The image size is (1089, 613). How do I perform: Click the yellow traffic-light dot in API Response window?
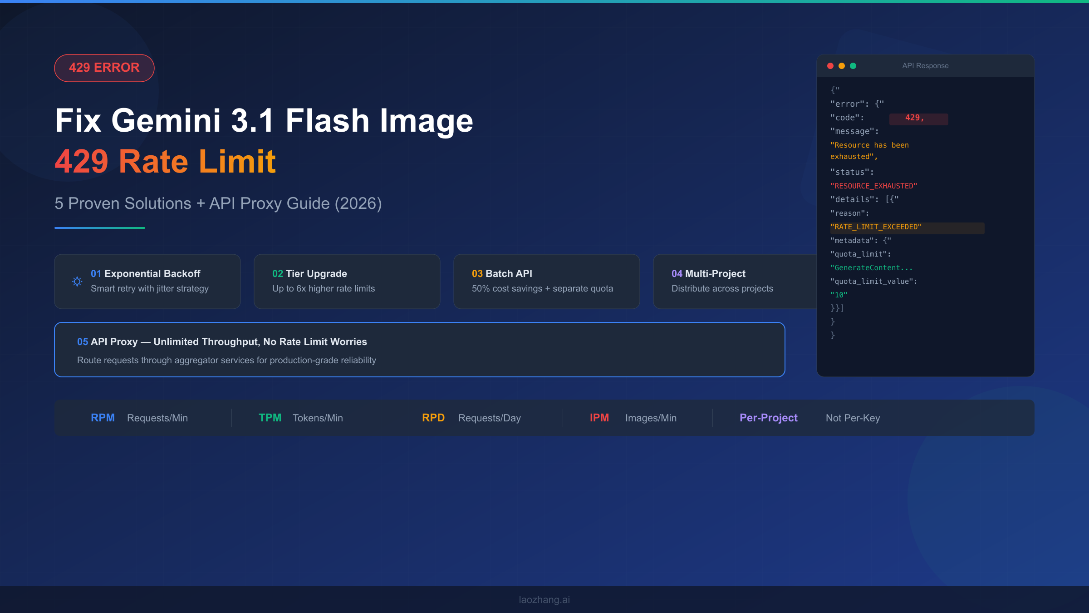click(x=842, y=66)
